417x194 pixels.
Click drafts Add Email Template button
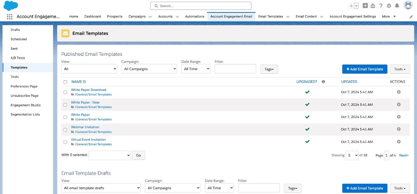(365, 188)
